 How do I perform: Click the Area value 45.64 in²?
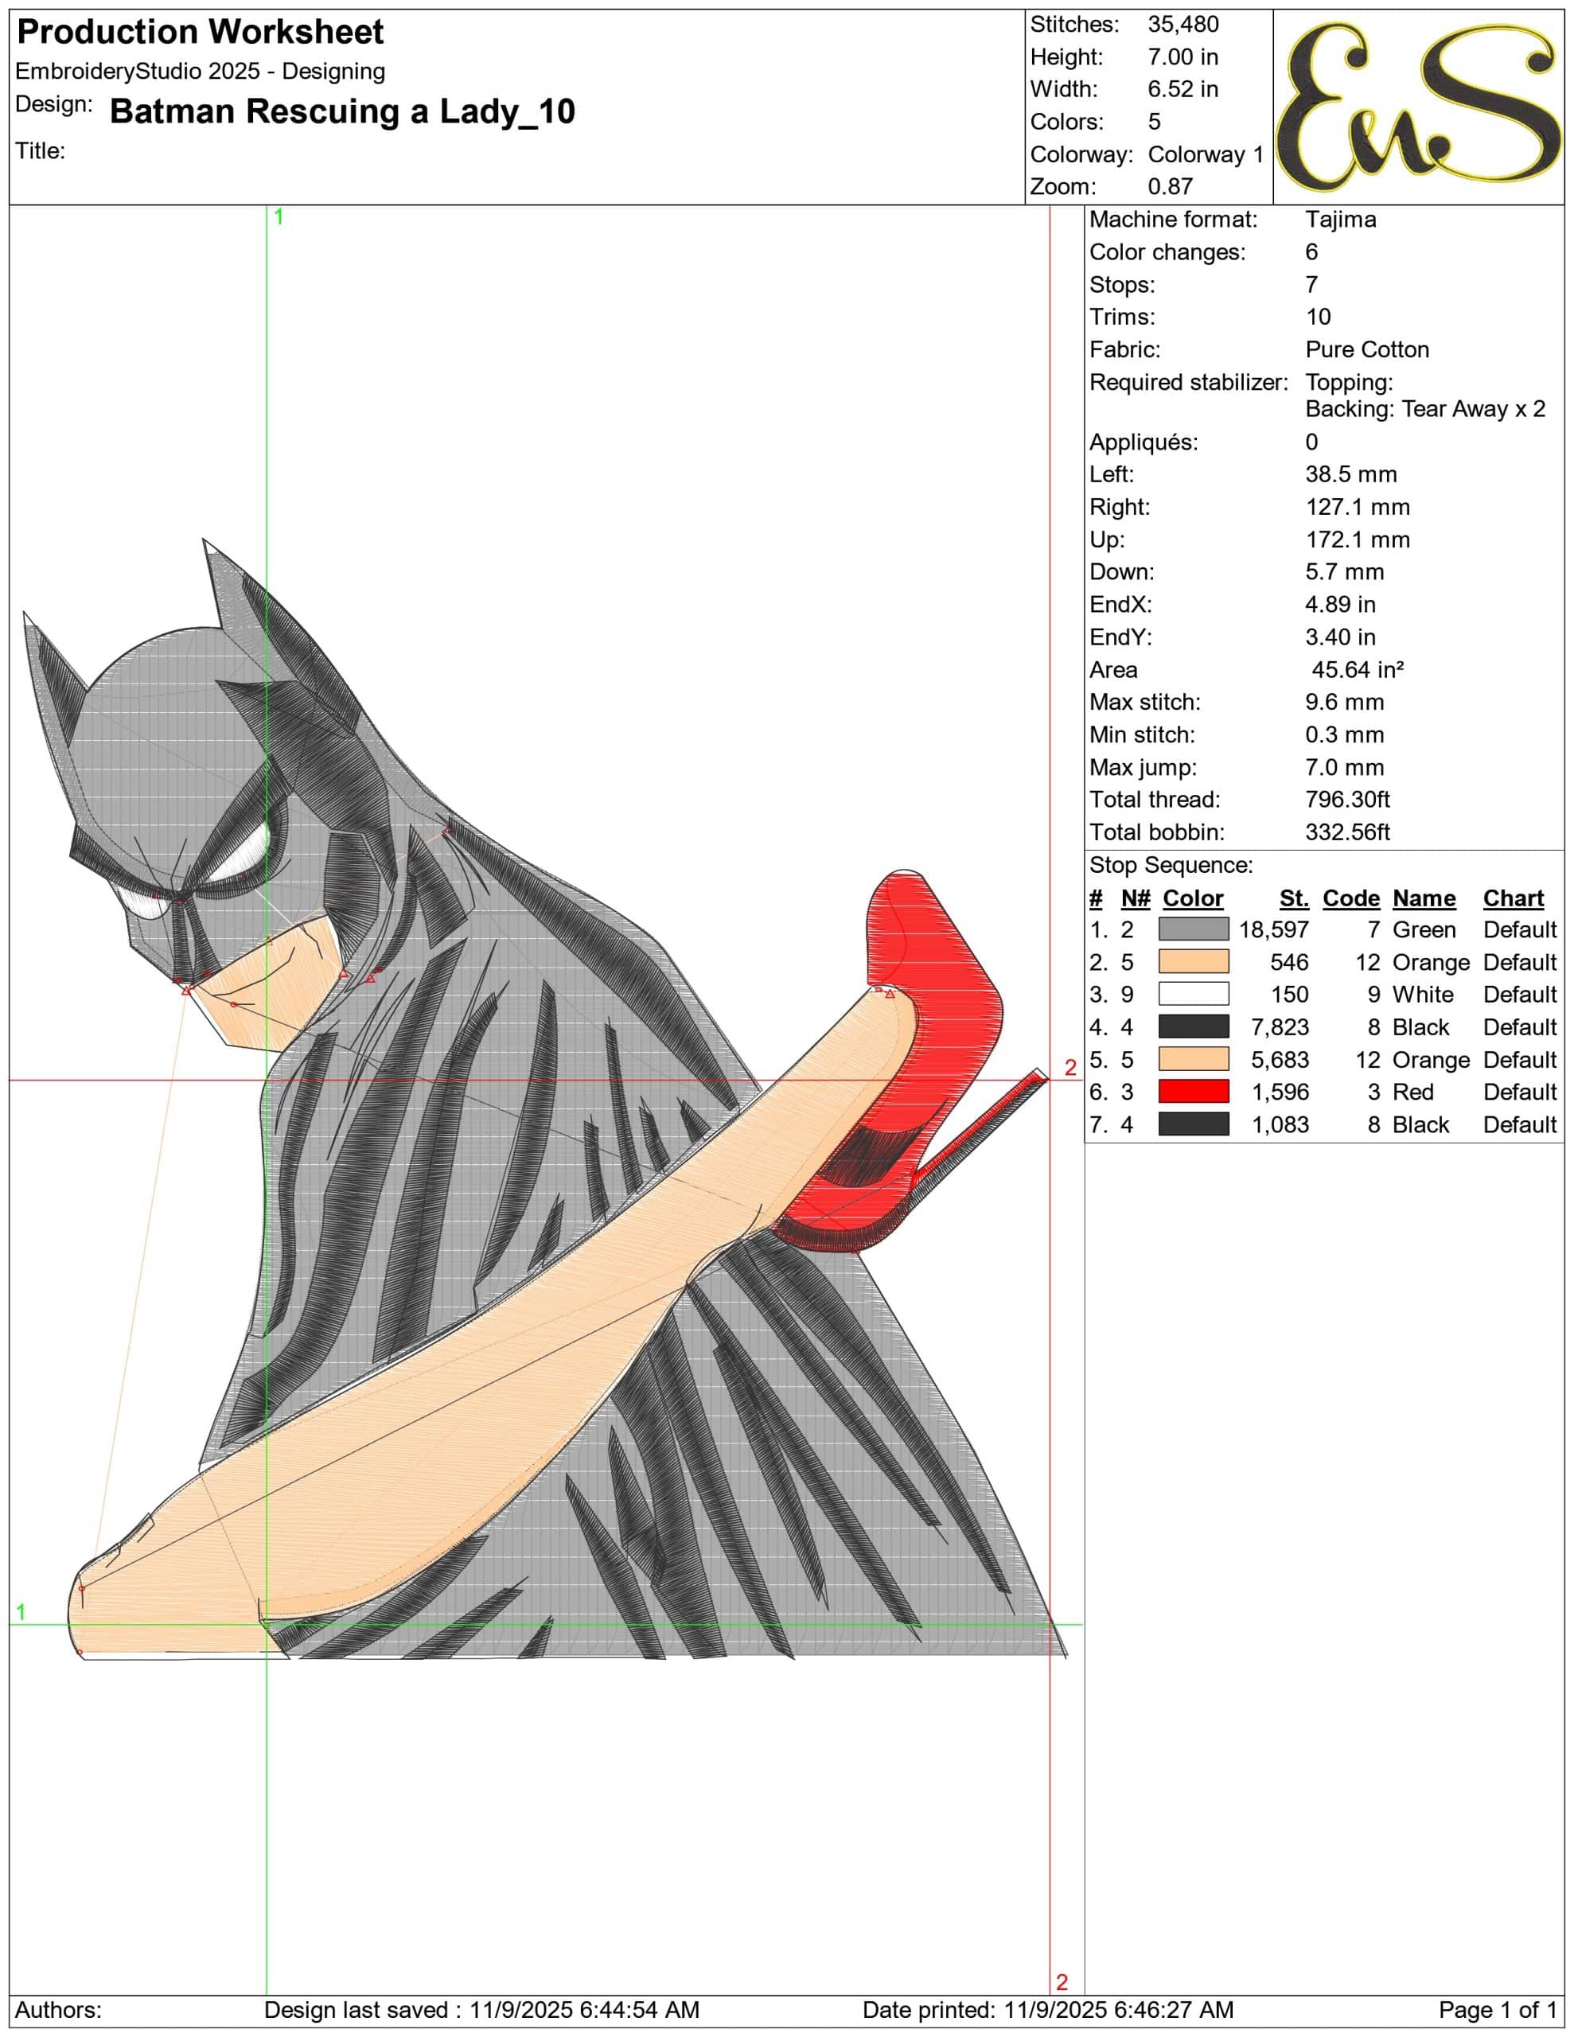(1358, 670)
